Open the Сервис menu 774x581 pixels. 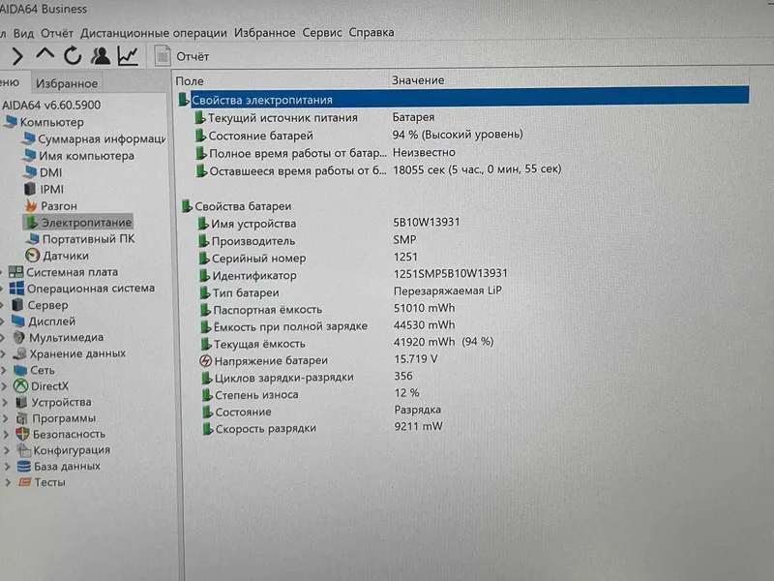pos(322,33)
